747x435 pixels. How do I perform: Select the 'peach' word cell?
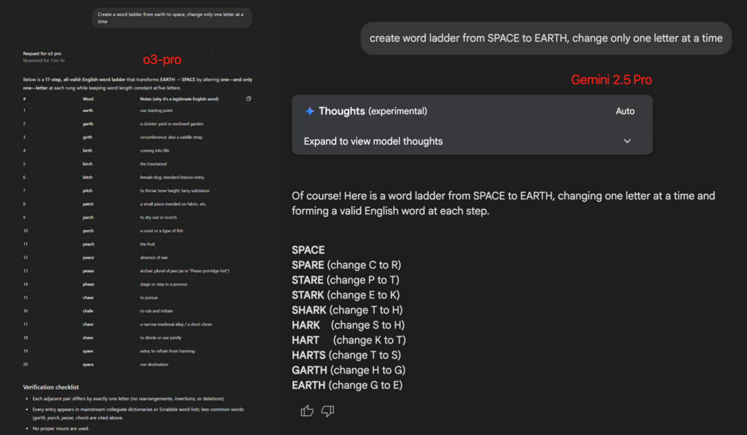pyautogui.click(x=88, y=244)
